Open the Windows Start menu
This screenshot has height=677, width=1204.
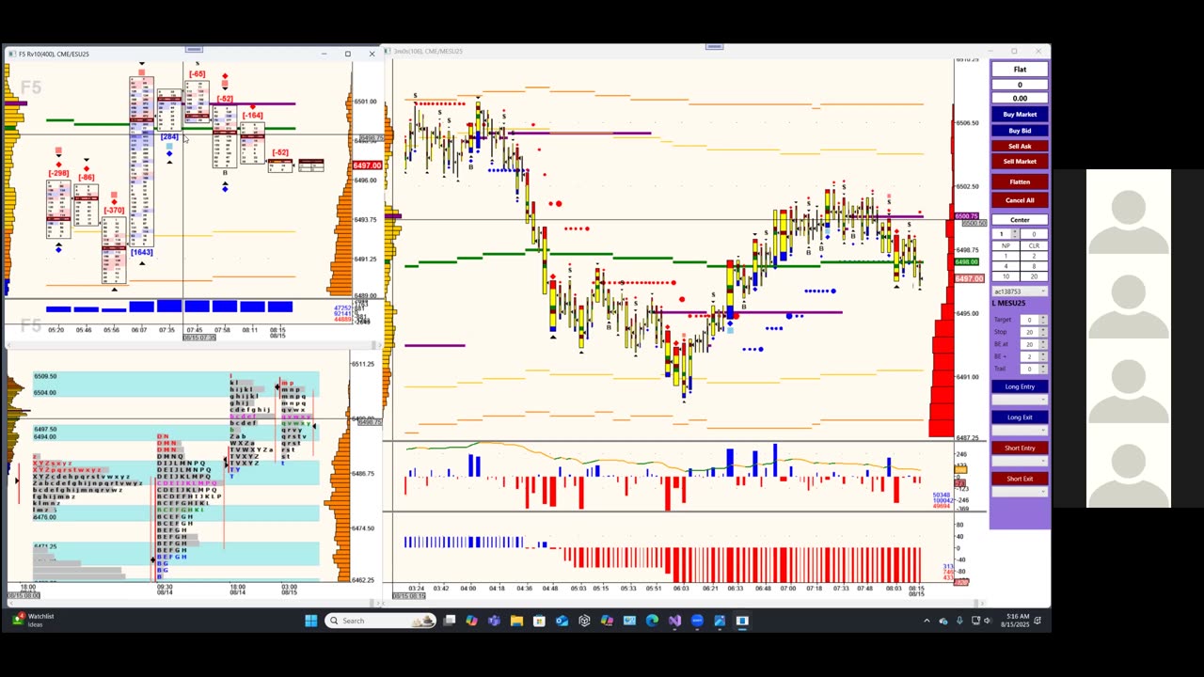coord(310,621)
